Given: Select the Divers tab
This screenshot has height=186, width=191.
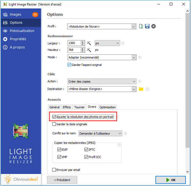Looking at the screenshot, I should pyautogui.click(x=92, y=107).
